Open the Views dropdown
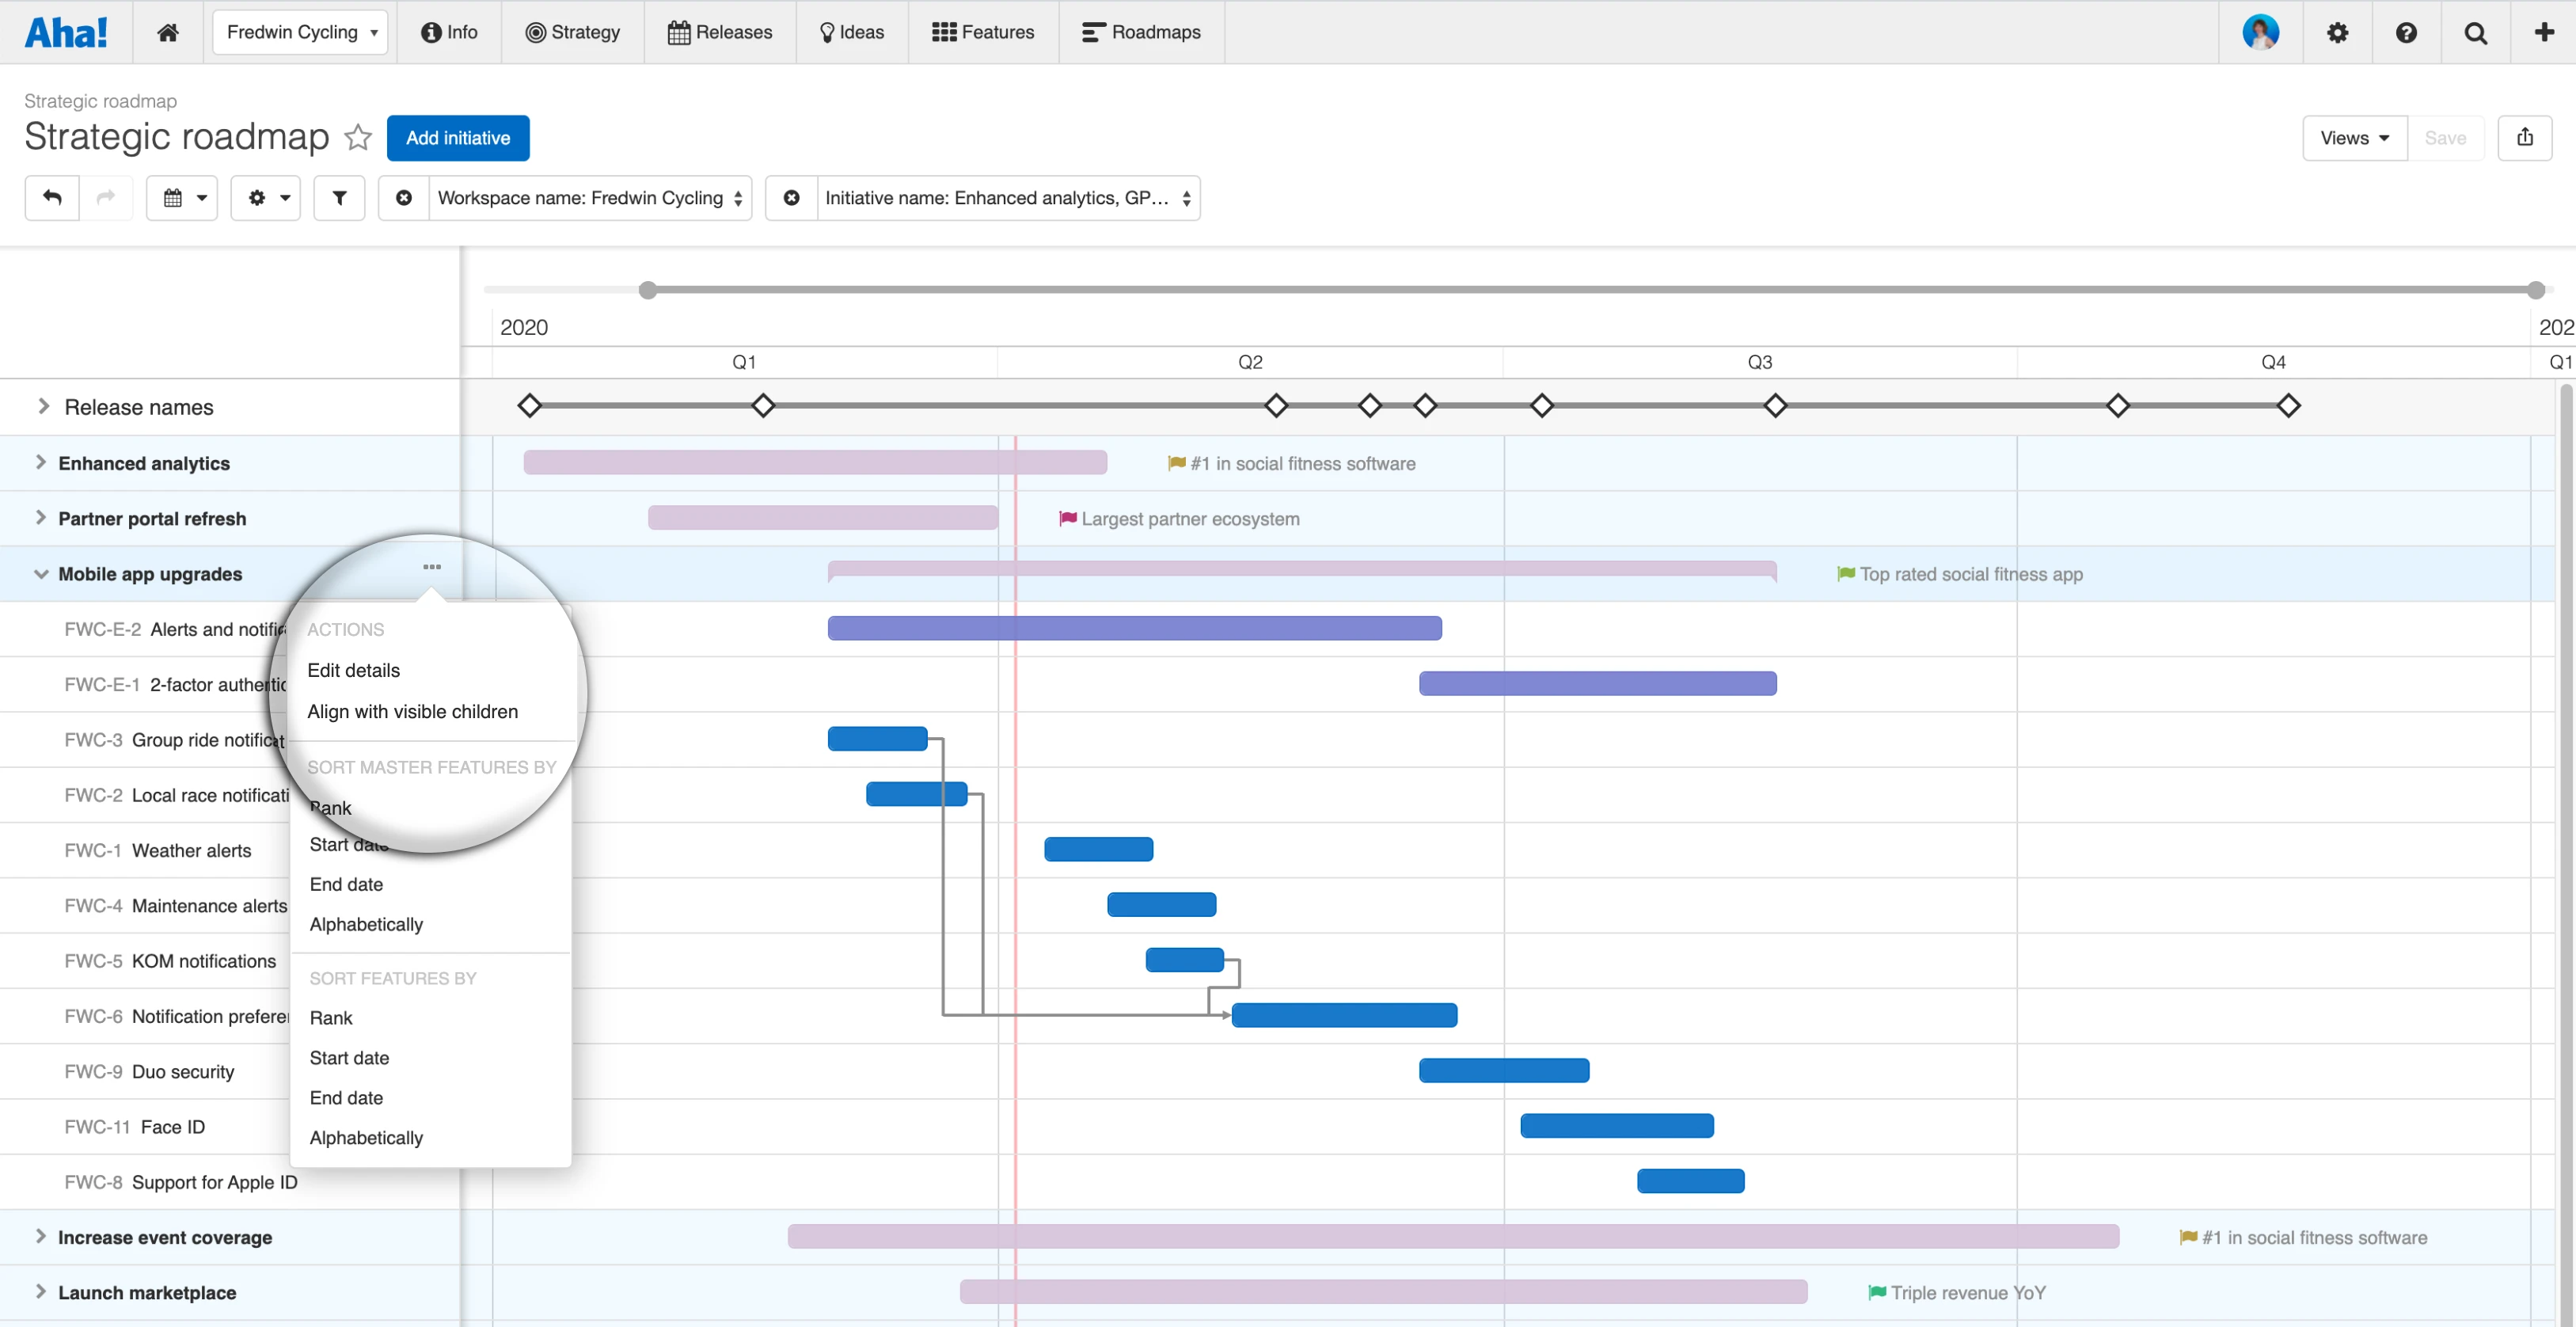The height and width of the screenshot is (1327, 2576). (x=2354, y=138)
